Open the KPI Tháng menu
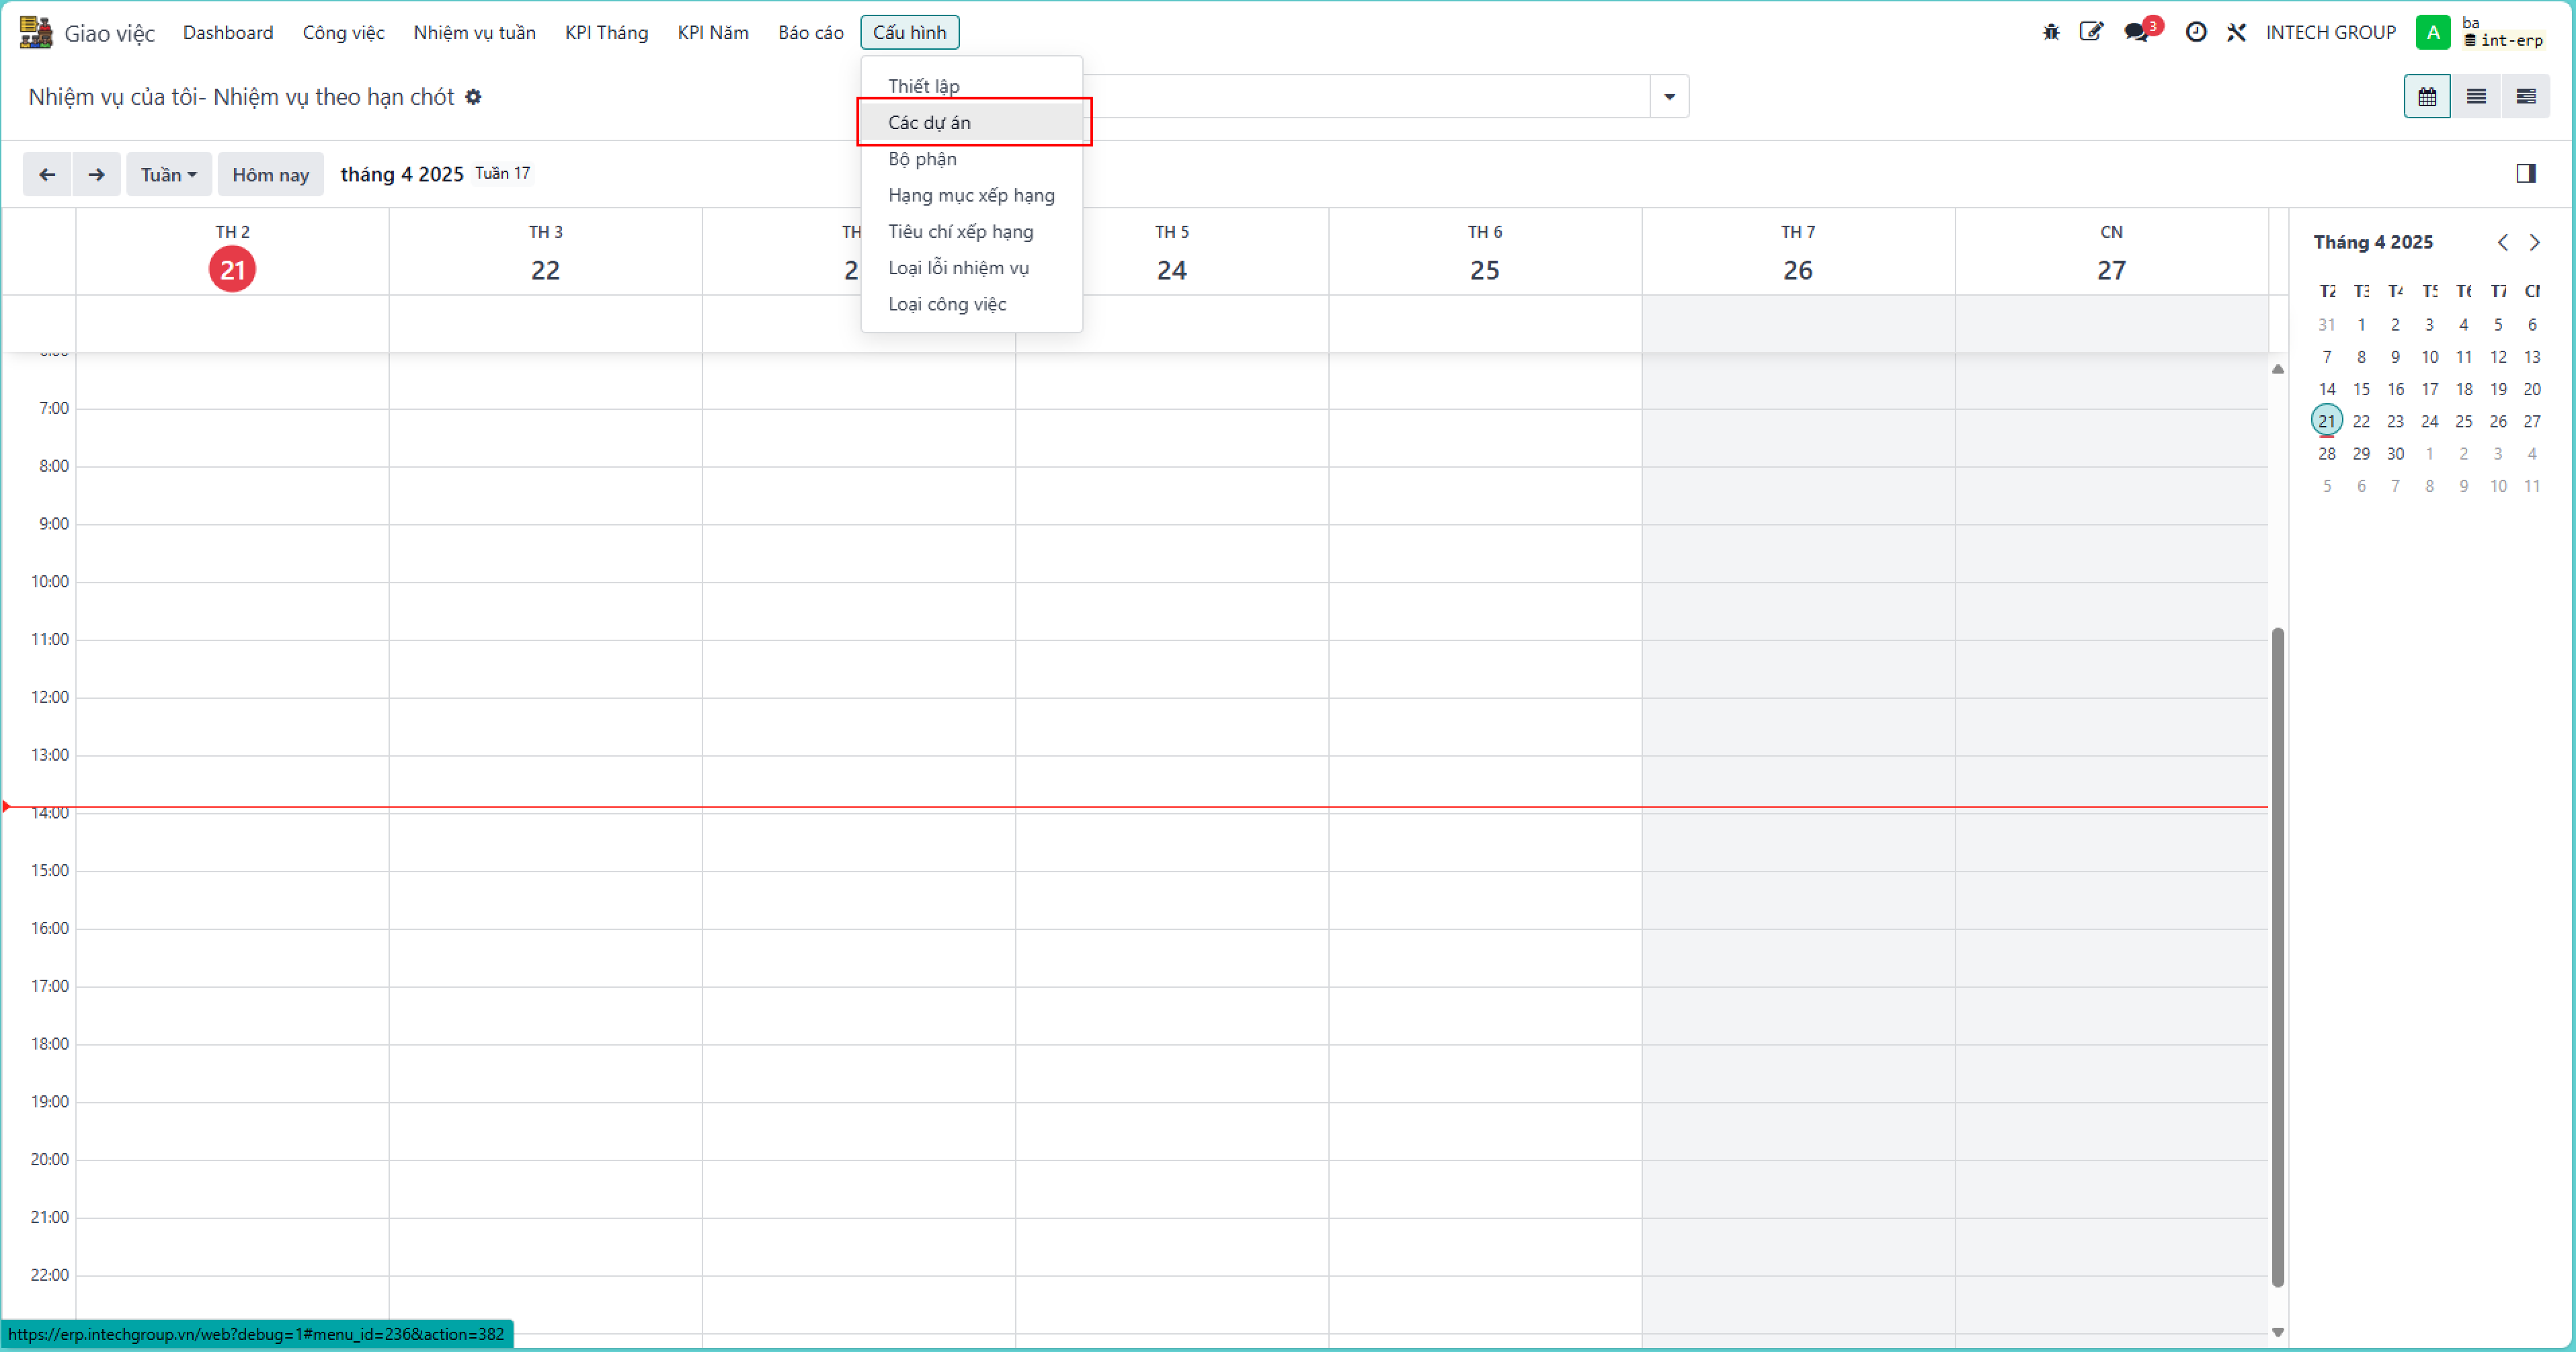 coord(607,32)
